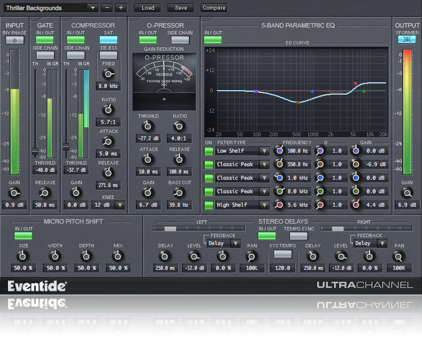Screen dimensions: 422x338
Task: Click the compressor RATIO knob
Action: [x=108, y=109]
